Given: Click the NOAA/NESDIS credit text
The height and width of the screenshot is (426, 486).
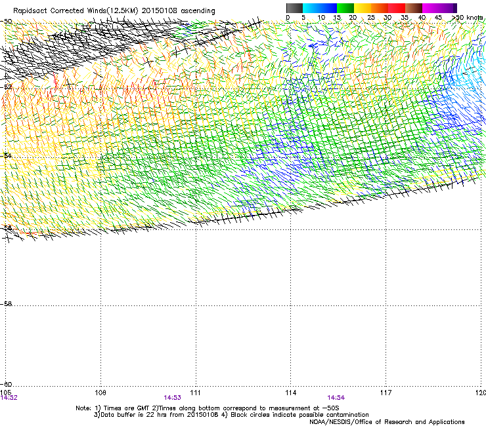Looking at the screenshot, I should [x=387, y=421].
